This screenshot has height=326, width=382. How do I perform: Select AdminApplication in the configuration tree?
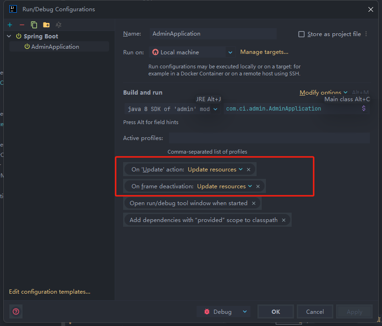coord(55,47)
